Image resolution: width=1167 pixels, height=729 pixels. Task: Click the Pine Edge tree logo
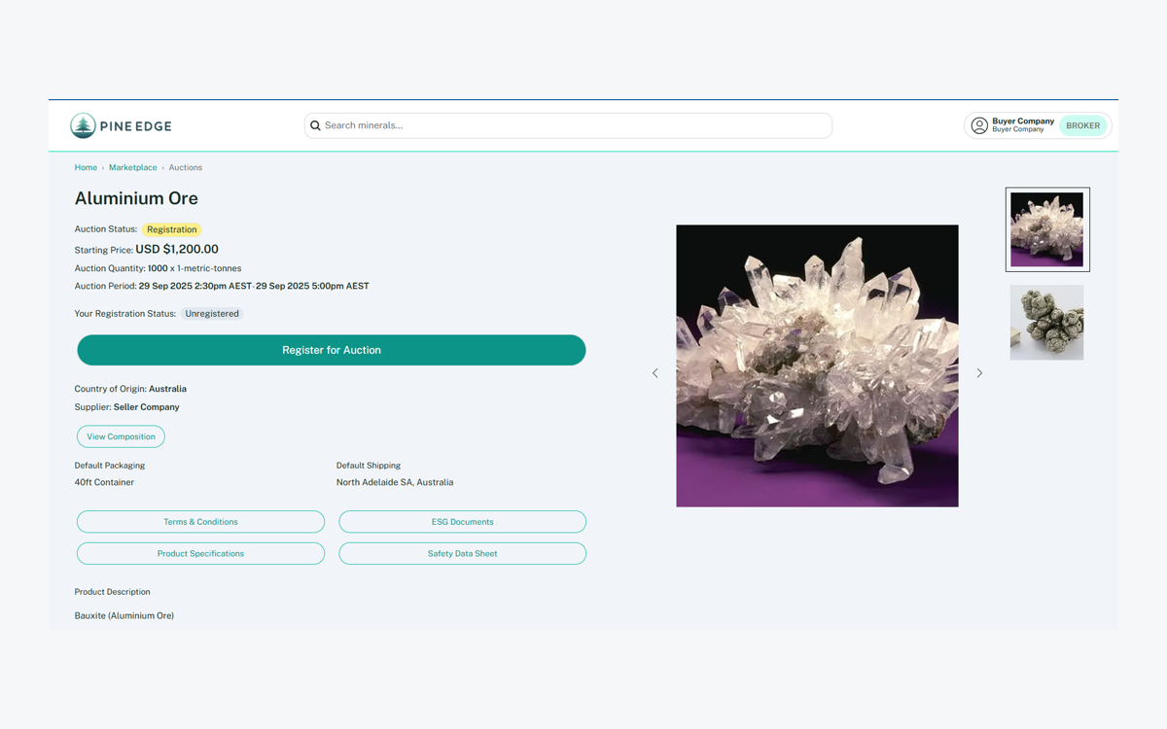84,125
